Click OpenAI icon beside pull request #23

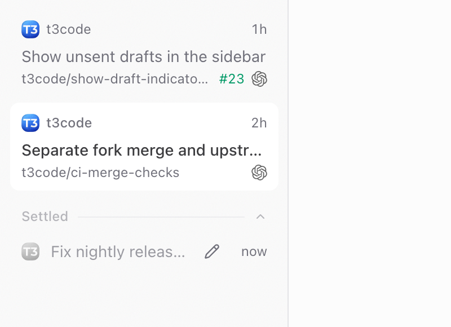click(x=259, y=79)
